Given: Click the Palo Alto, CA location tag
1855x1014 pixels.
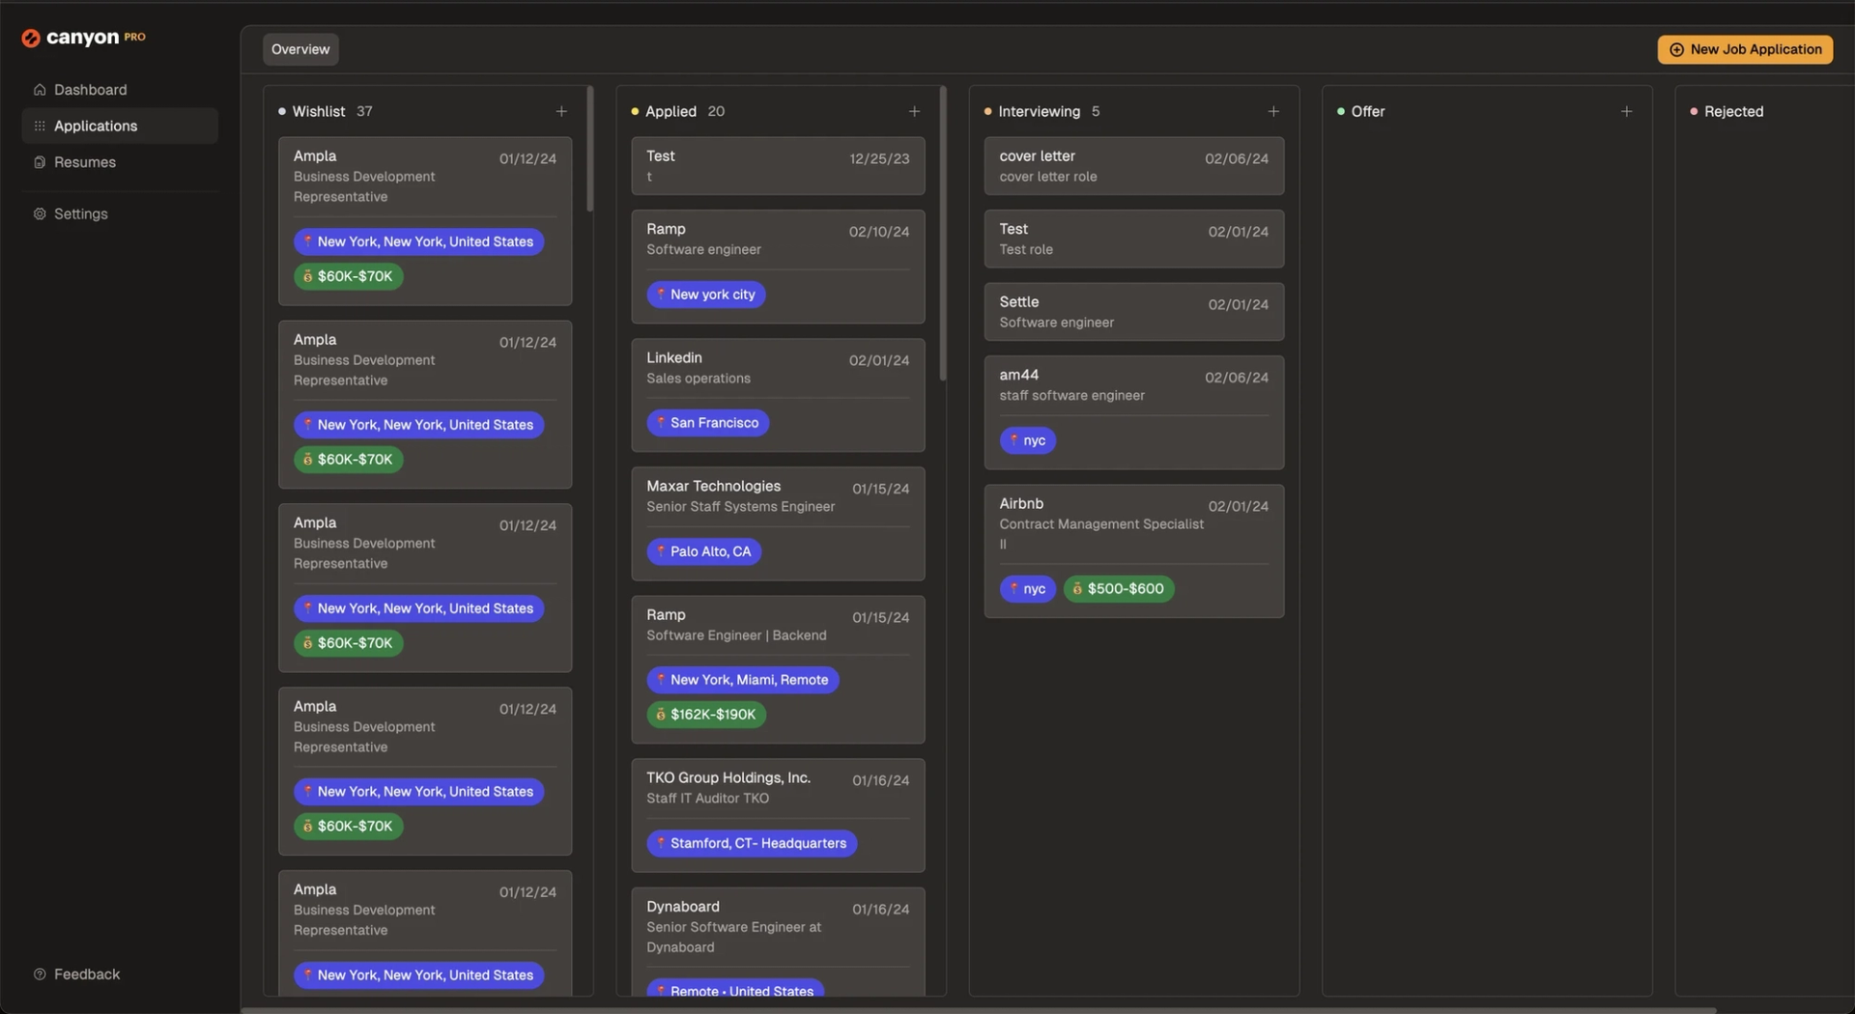Looking at the screenshot, I should click(704, 551).
